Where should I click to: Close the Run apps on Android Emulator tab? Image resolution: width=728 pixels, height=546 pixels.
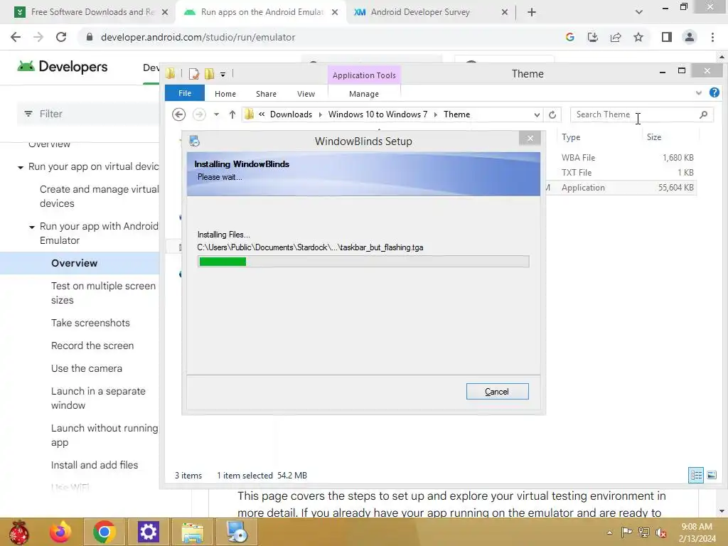click(x=335, y=13)
